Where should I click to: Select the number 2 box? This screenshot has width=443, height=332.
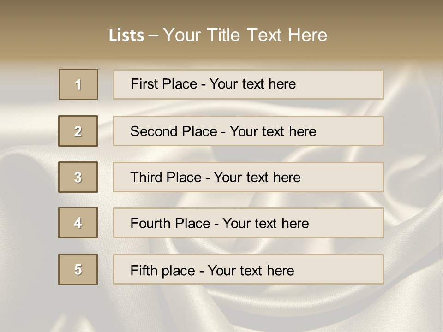(78, 131)
